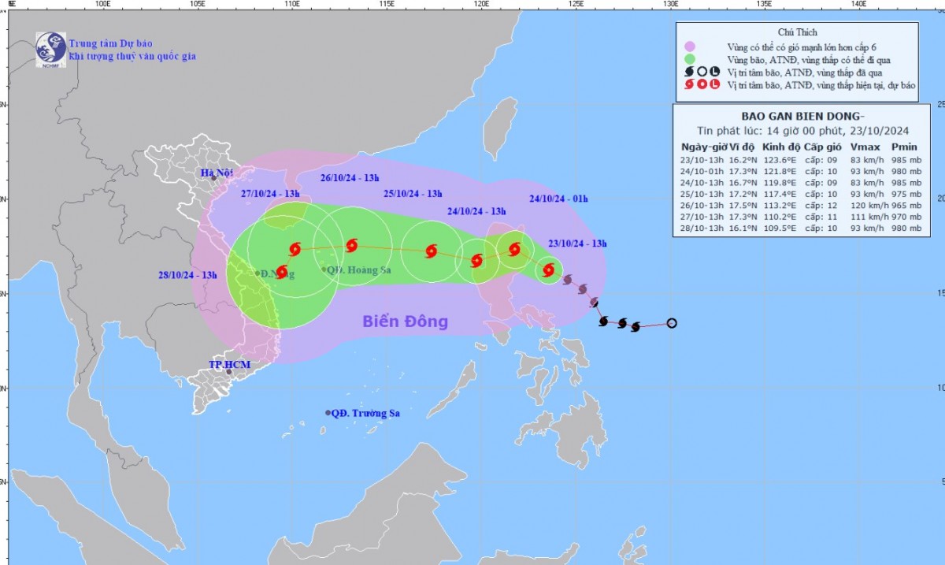
Task: Click the red L symbol in the legend bottom row
Action: (714, 85)
